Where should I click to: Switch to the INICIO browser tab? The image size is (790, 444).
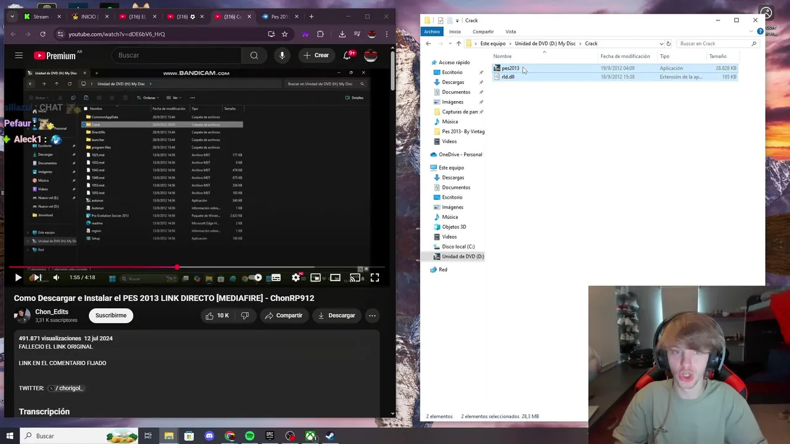coord(90,17)
